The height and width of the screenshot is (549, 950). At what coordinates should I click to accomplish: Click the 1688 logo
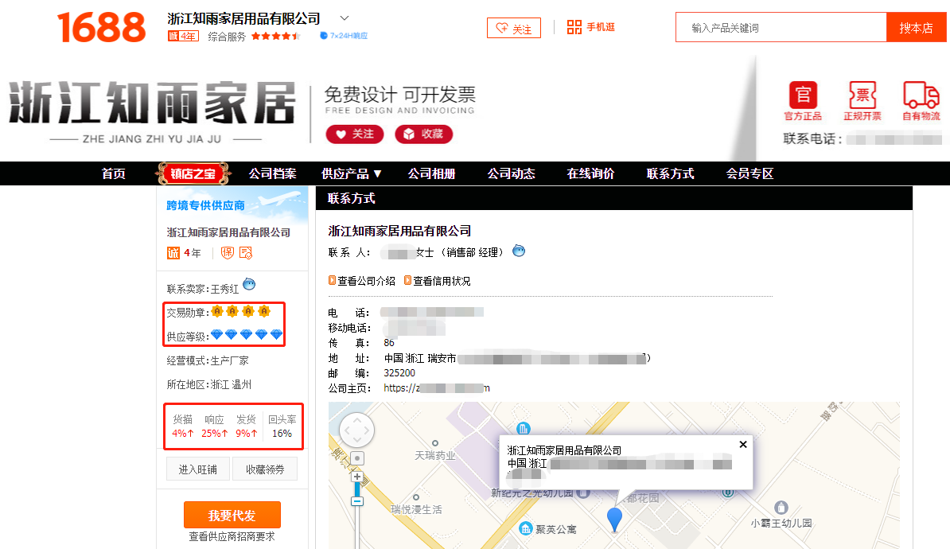101,27
